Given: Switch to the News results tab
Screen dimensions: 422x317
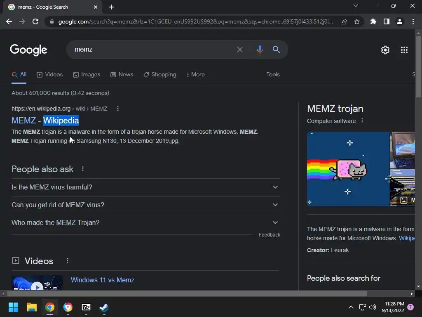Looking at the screenshot, I should pyautogui.click(x=122, y=75).
